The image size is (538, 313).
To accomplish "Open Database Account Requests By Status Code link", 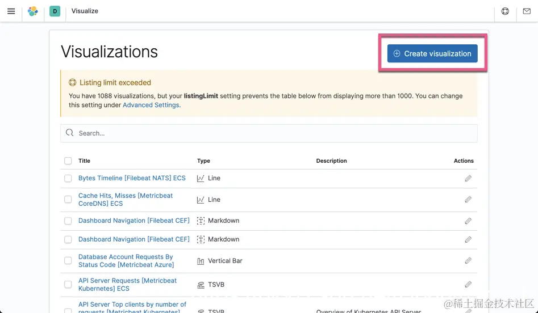I will (126, 261).
